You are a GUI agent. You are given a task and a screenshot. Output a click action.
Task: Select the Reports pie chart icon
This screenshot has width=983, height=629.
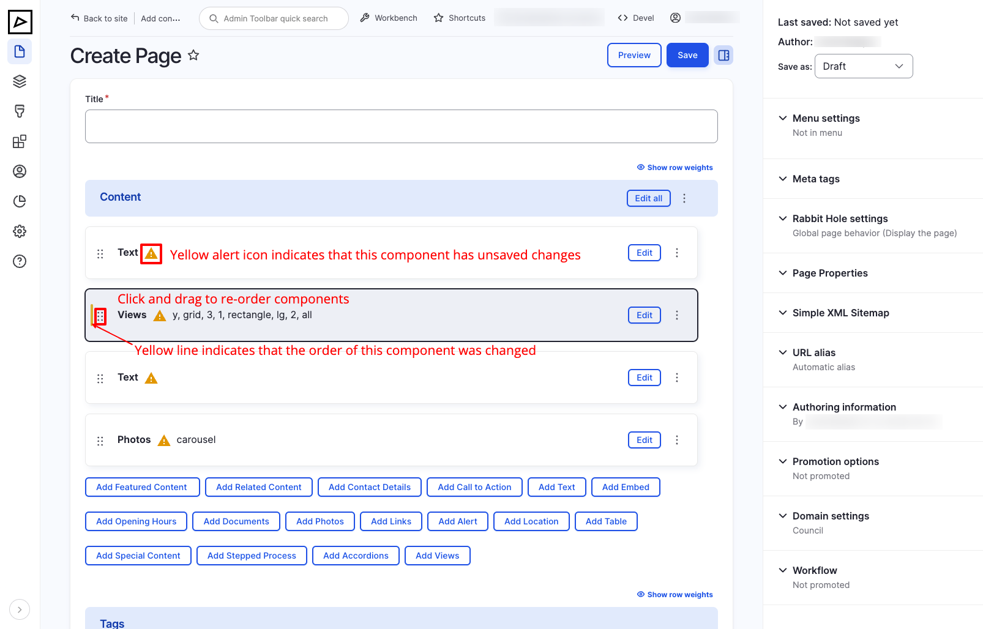[20, 201]
